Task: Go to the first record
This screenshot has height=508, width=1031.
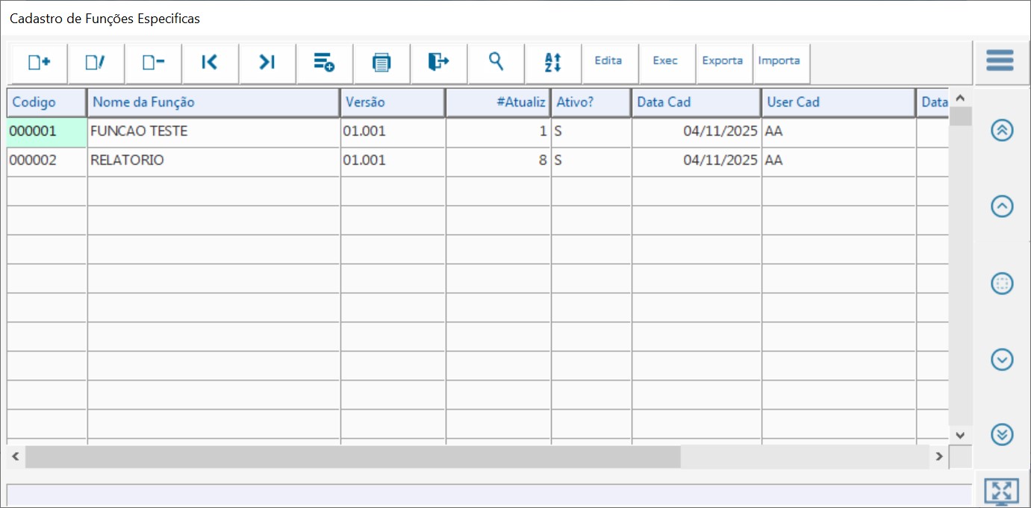Action: click(210, 62)
